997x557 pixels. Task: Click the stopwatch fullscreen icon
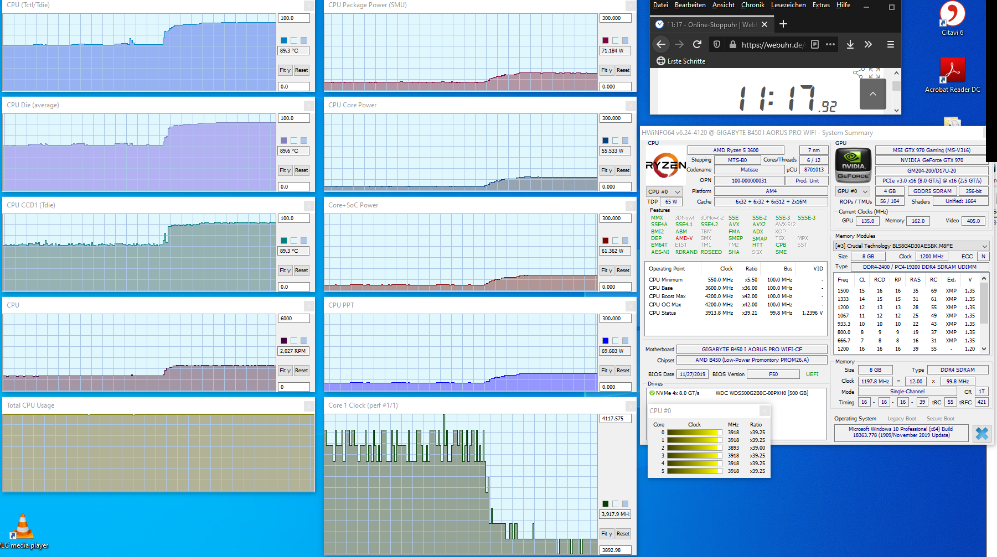874,73
